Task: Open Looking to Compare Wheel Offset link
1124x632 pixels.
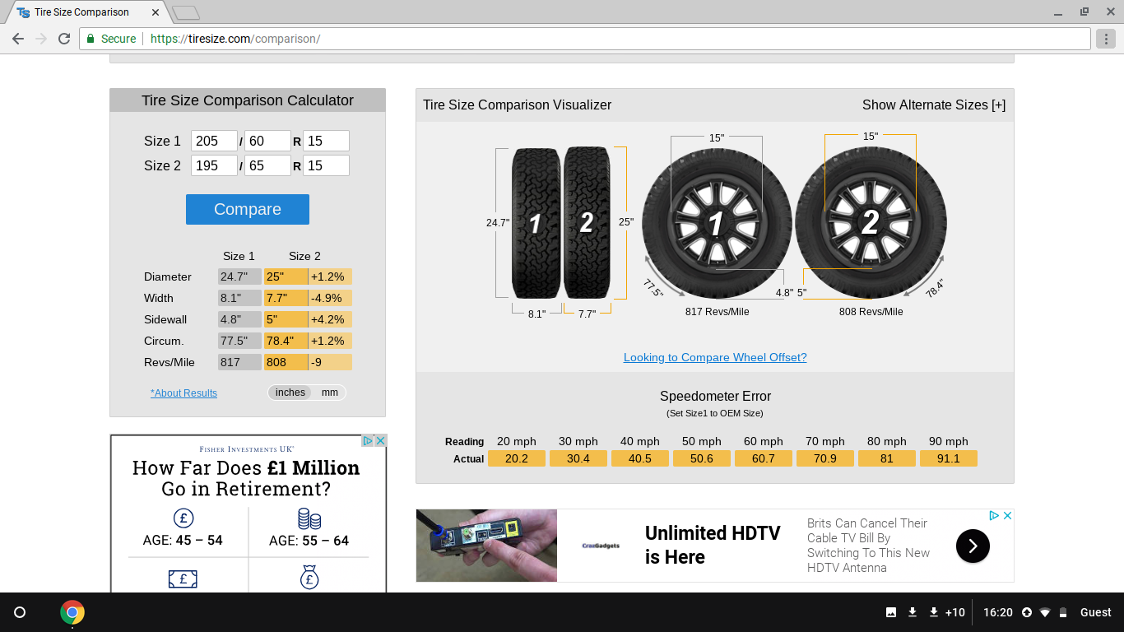Action: click(714, 357)
